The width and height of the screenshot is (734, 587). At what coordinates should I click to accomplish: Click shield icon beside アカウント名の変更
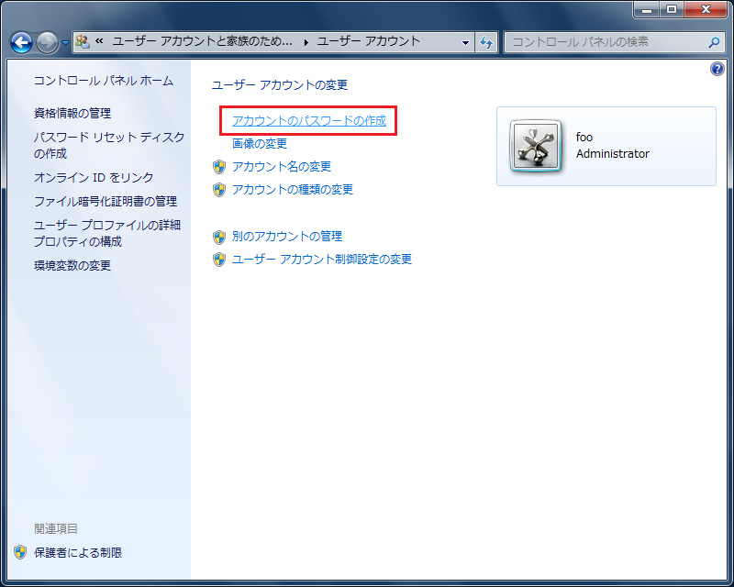click(219, 167)
